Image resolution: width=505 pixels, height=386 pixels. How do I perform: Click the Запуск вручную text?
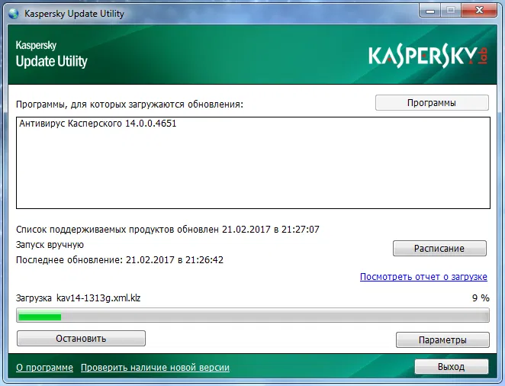coord(50,245)
